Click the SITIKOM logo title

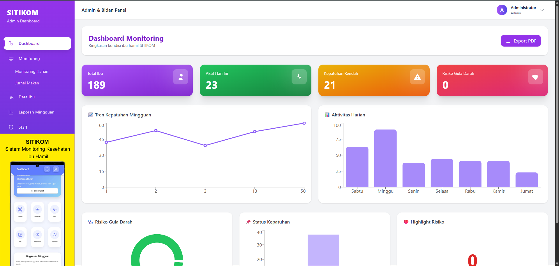(23, 13)
